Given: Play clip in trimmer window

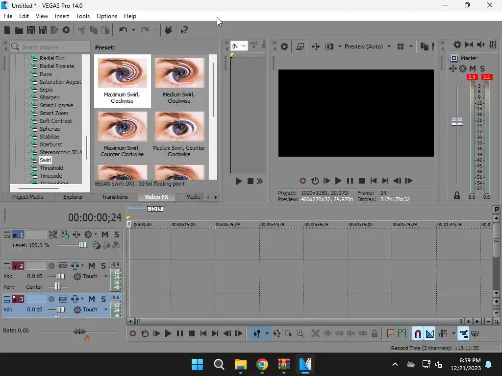Looking at the screenshot, I should [239, 181].
